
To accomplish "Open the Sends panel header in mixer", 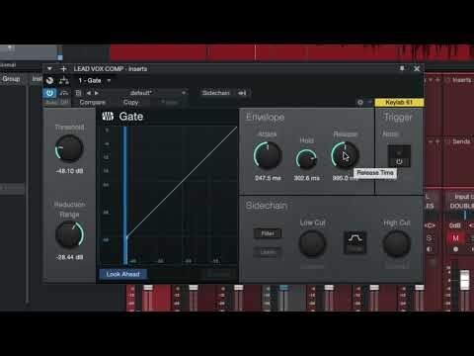I will (461, 141).
